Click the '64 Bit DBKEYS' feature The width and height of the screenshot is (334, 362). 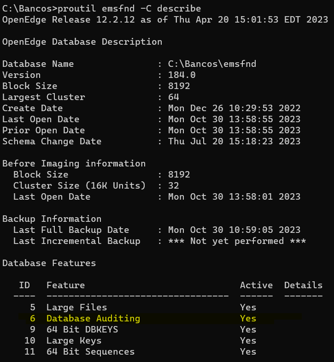tap(82, 330)
